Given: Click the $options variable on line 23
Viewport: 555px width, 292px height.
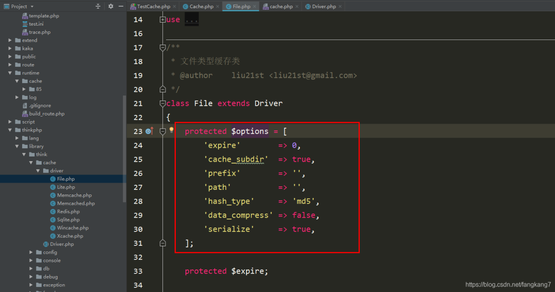Looking at the screenshot, I should pos(250,131).
